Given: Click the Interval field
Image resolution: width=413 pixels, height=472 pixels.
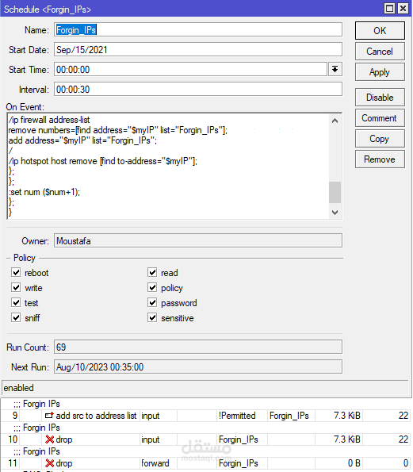Looking at the screenshot, I should click(198, 90).
